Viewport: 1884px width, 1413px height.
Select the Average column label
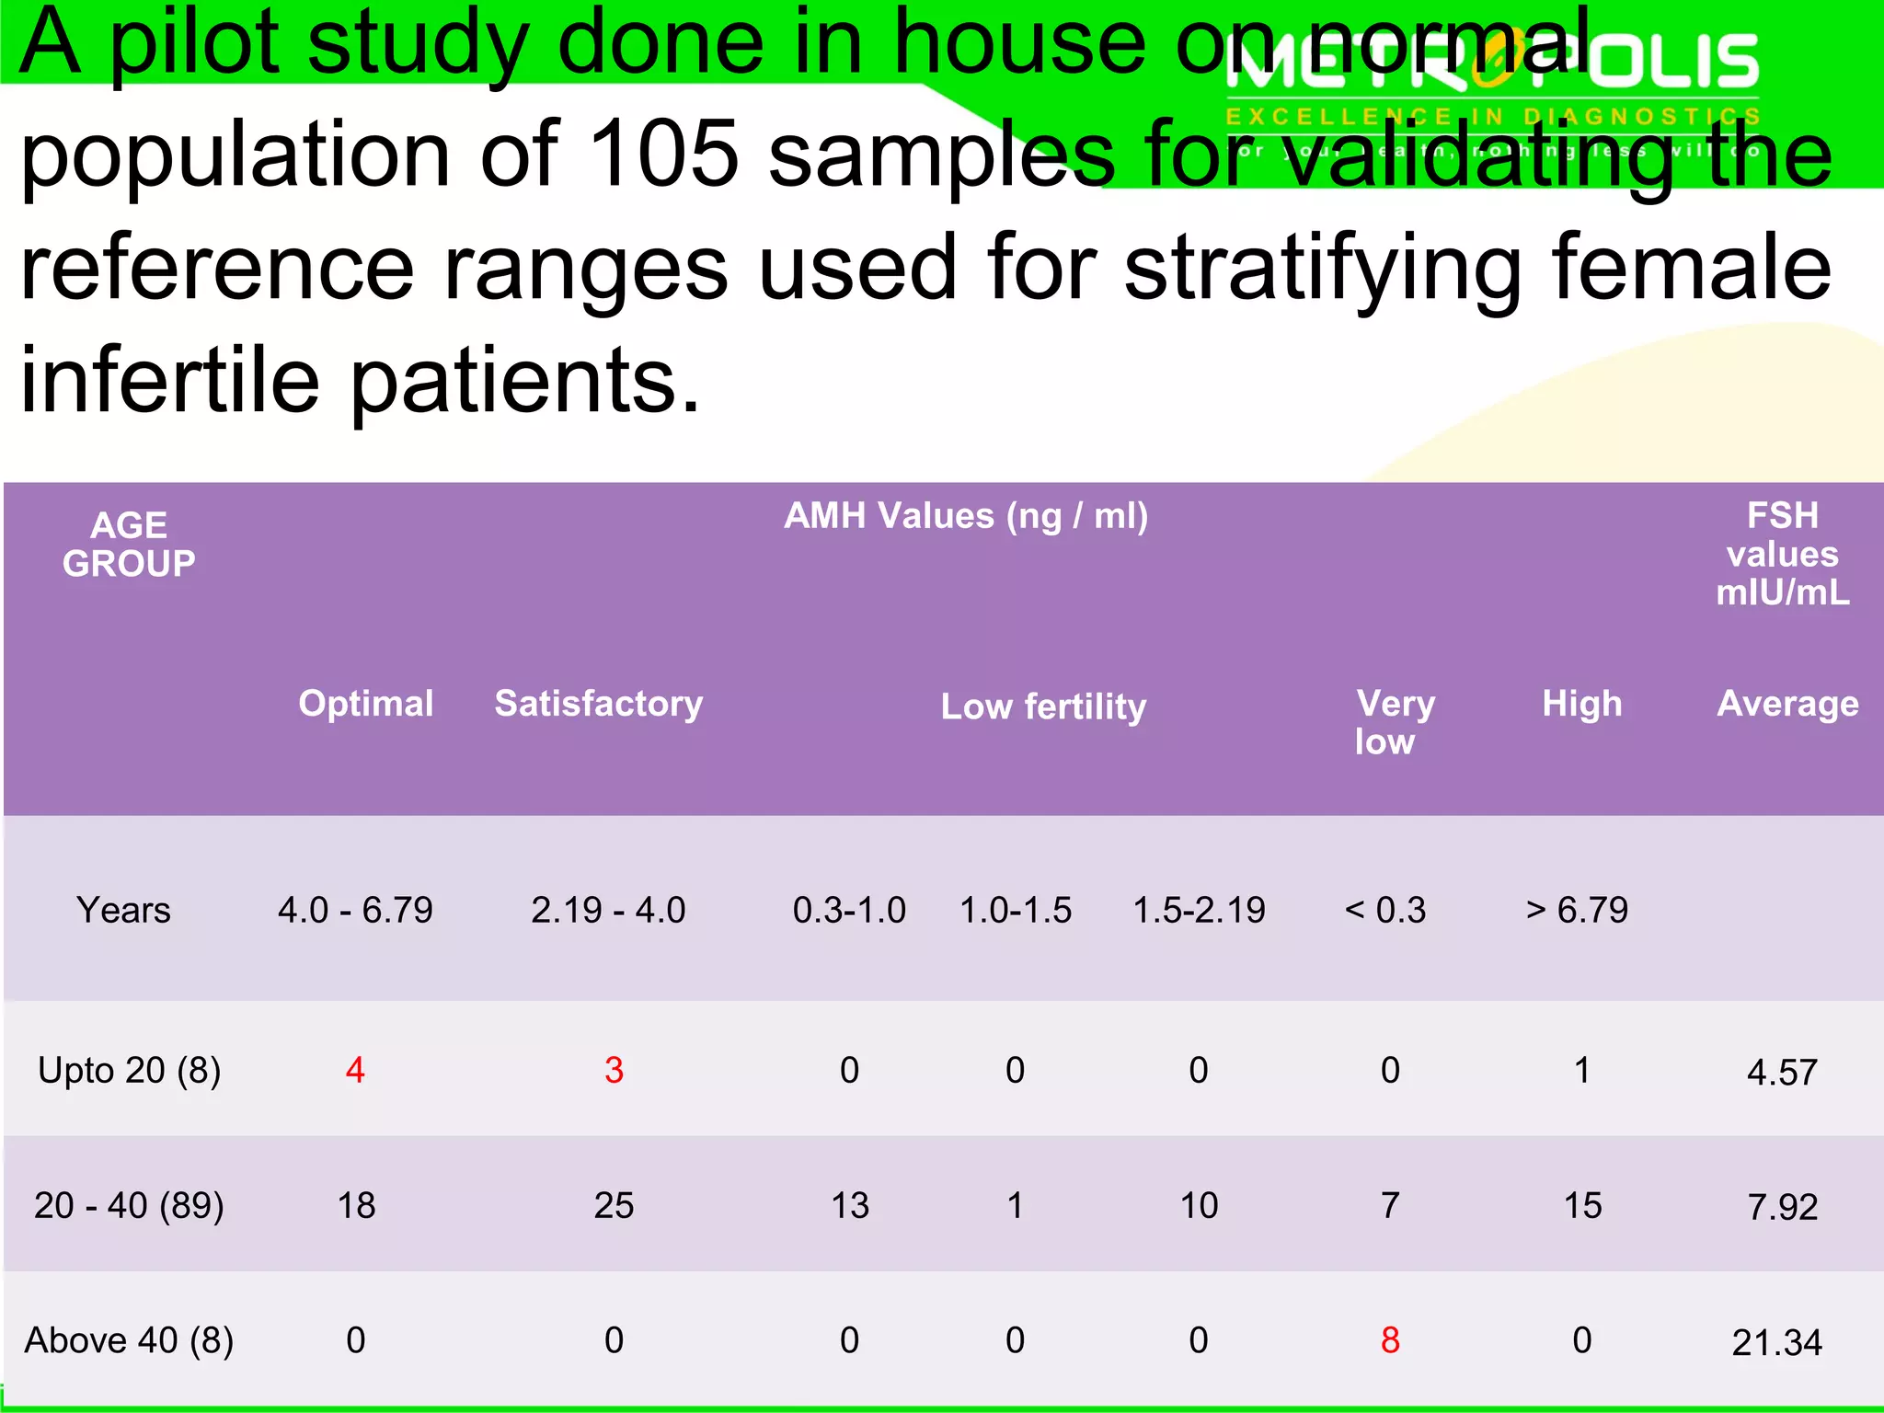coord(1788,704)
